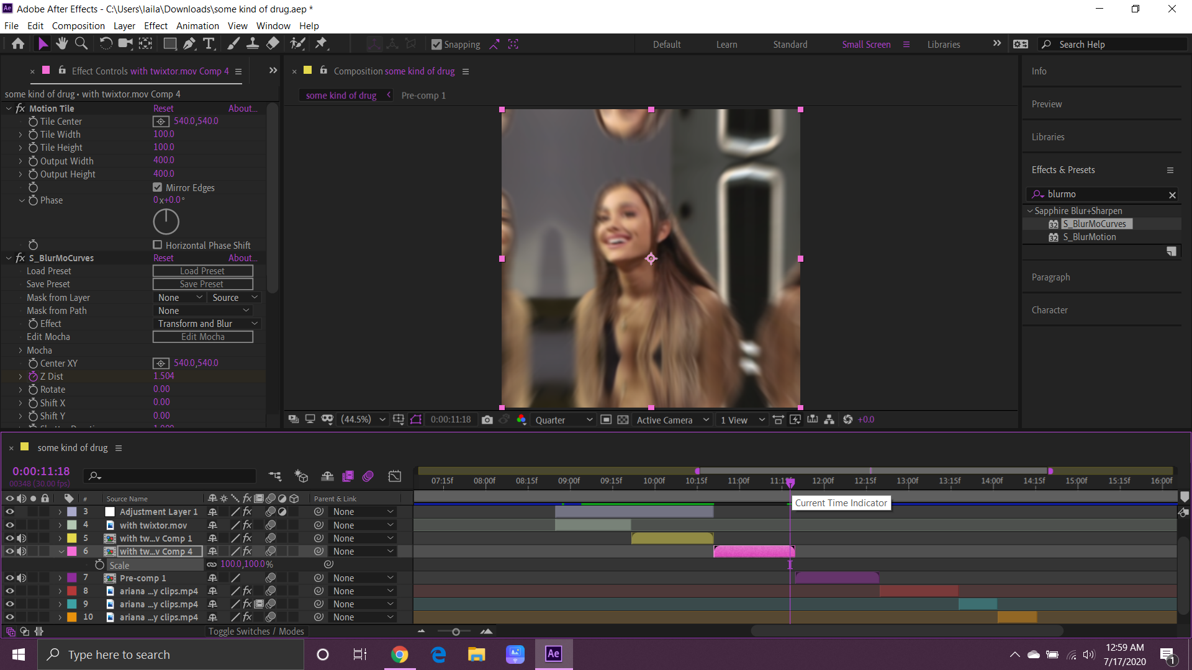
Task: Uncheck Mirror Edges in Motion Tile
Action: point(158,187)
